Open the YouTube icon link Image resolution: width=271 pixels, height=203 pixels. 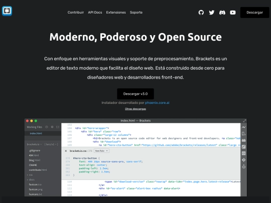233,13
